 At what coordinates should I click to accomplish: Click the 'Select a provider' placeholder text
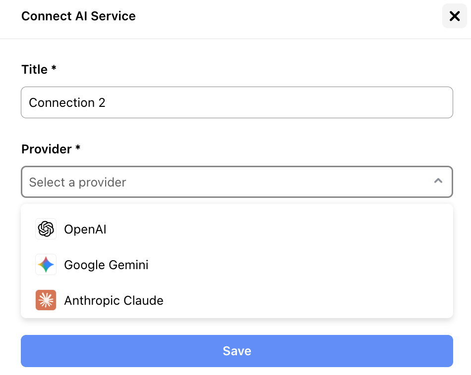coord(77,182)
